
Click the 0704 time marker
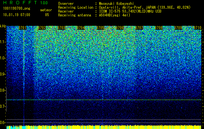point(81,28)
